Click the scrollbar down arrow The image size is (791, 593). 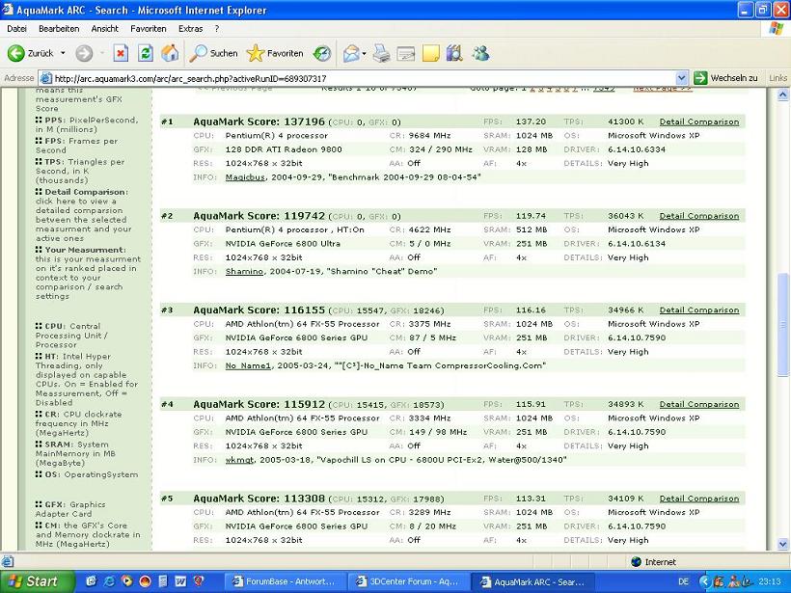(x=783, y=544)
